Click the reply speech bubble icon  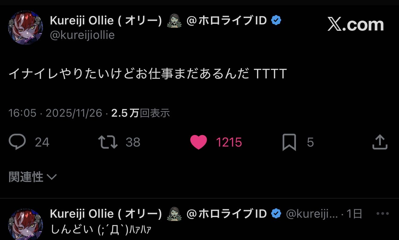point(17,142)
